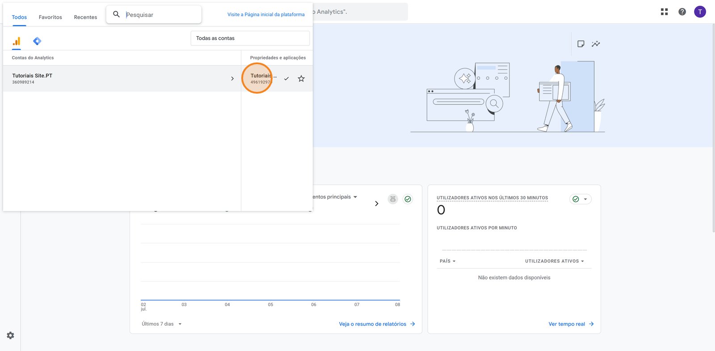
Task: Select the Google Analytics product icon
Action: tap(17, 41)
